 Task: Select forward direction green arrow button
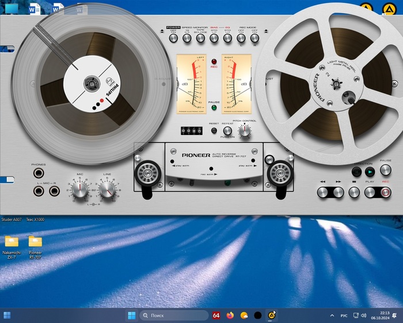tap(370, 171)
